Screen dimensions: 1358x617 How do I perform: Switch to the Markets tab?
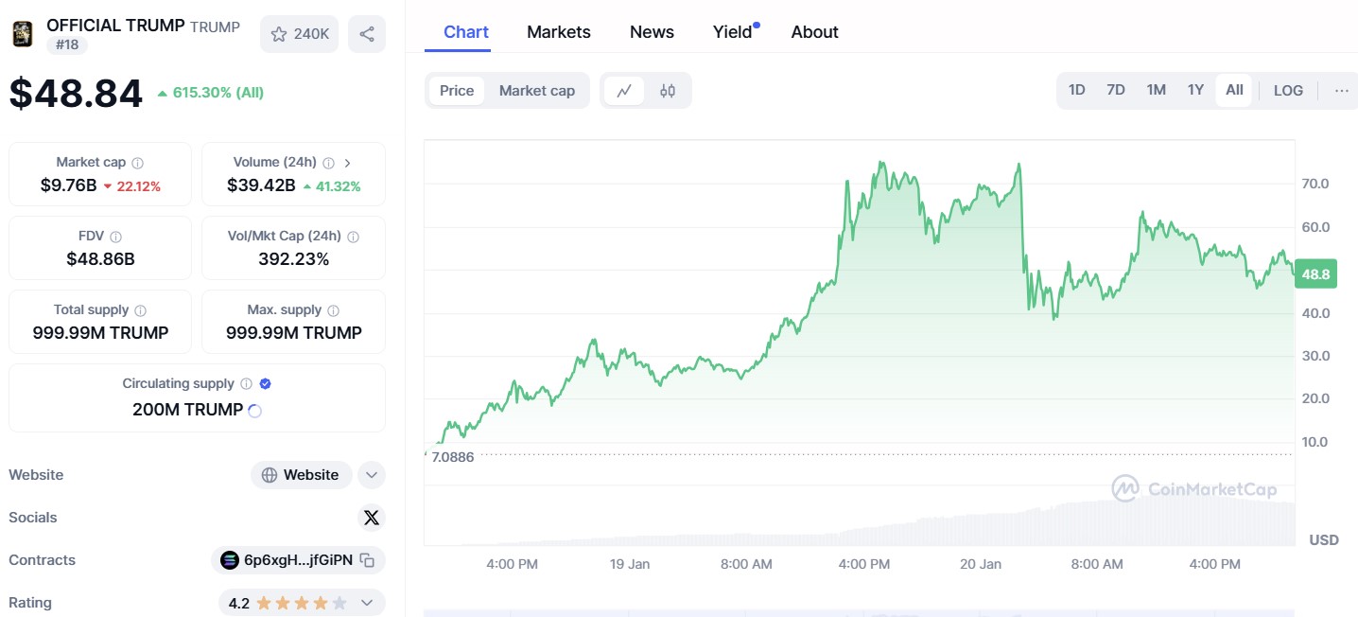tap(558, 32)
